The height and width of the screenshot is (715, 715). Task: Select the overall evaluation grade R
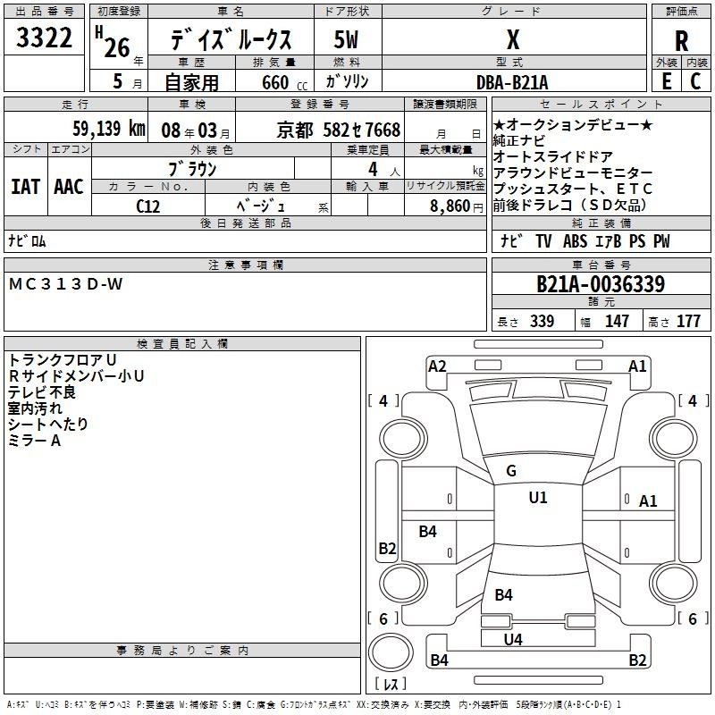click(682, 39)
